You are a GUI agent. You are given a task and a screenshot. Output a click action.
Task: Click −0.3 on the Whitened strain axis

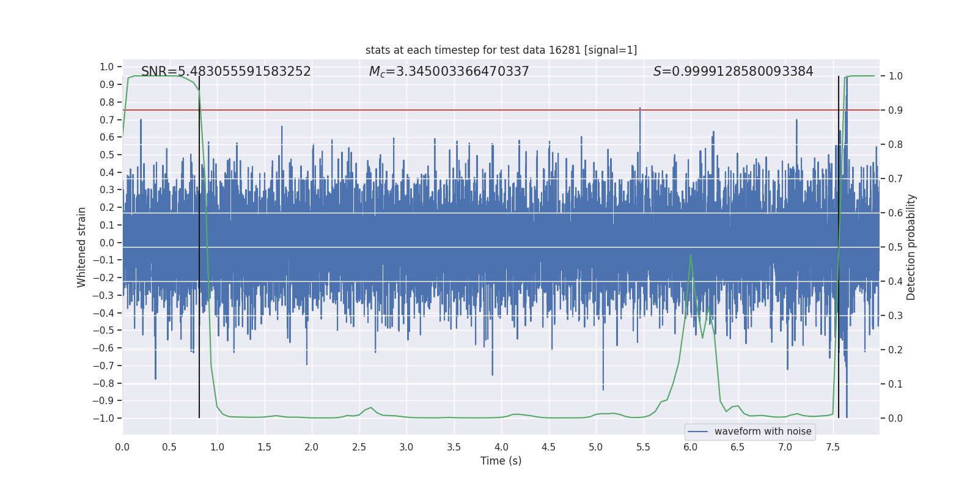tap(103, 295)
